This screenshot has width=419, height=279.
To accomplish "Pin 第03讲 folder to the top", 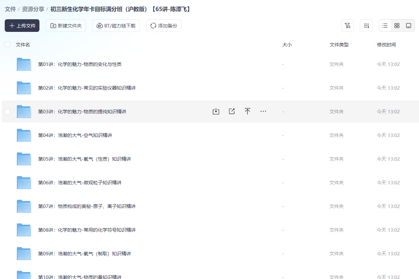I will tap(247, 111).
